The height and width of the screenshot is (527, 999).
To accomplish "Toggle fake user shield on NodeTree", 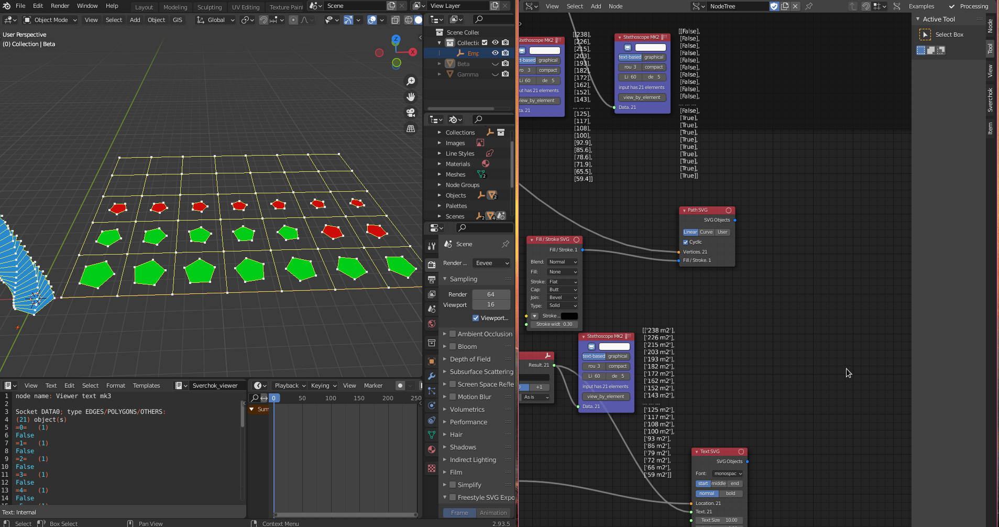I will pyautogui.click(x=774, y=6).
